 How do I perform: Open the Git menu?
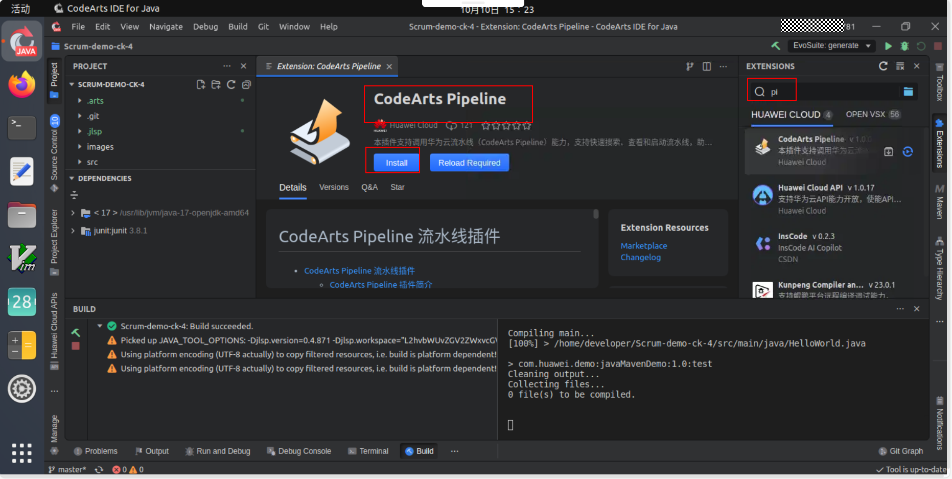coord(263,27)
